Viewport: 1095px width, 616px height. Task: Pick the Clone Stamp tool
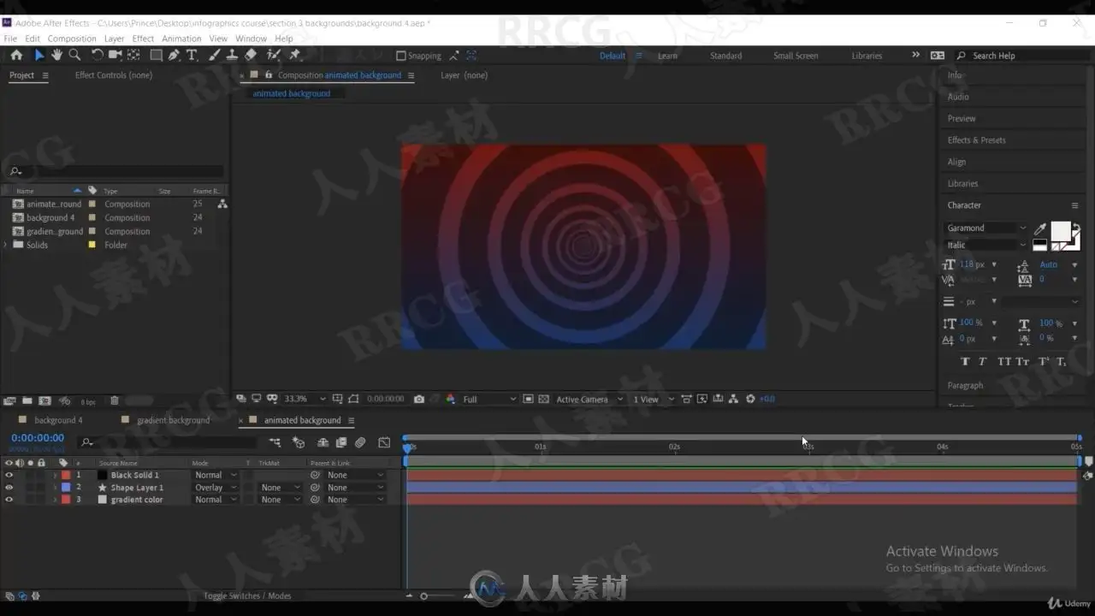click(x=232, y=55)
